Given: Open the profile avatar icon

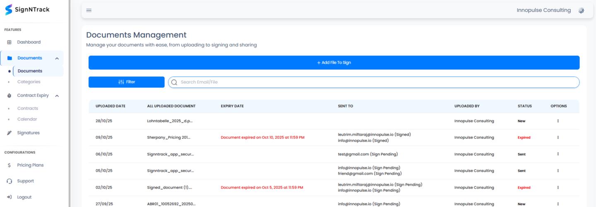Looking at the screenshot, I should click(581, 11).
